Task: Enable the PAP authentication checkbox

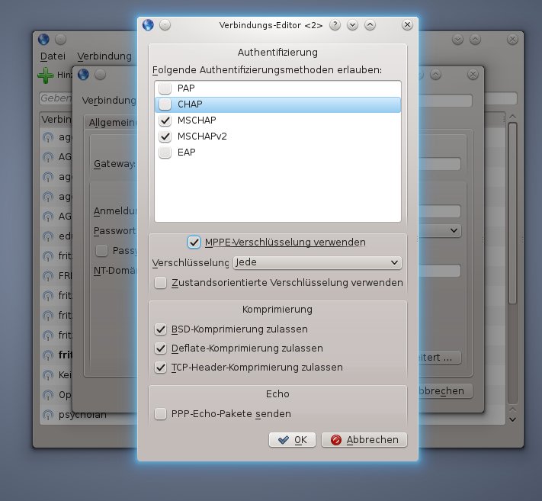Action: (x=165, y=88)
